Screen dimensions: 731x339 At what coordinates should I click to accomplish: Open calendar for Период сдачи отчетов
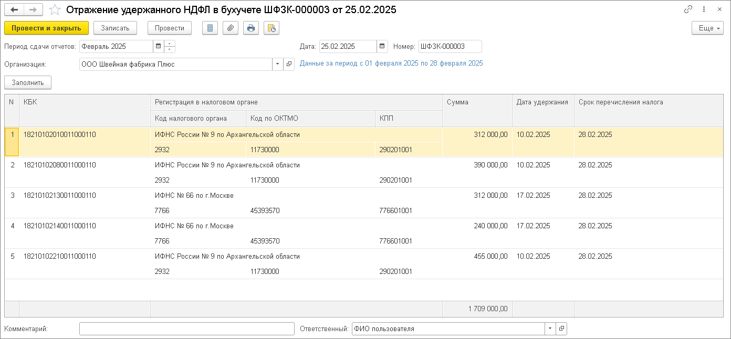click(x=158, y=46)
